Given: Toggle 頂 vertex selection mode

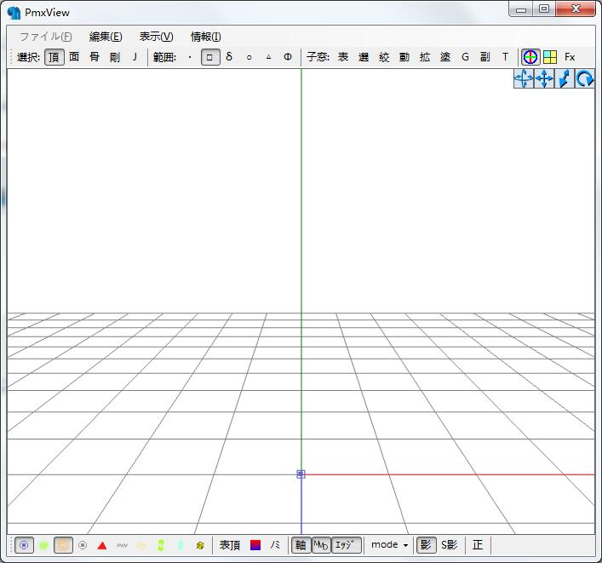Looking at the screenshot, I should [x=54, y=57].
